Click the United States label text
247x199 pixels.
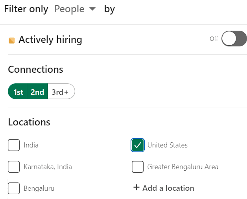point(168,145)
